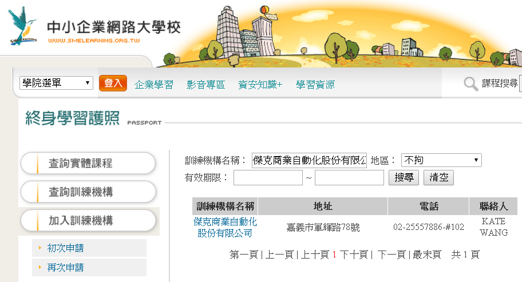The width and height of the screenshot is (522, 282).
Task: Click the 共 1 頁 page count text
Action: point(465,255)
